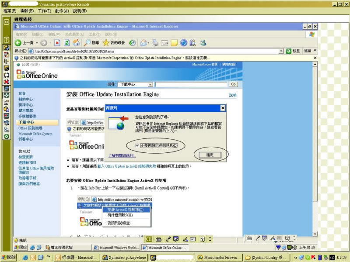Screen dimensions: 350x262
Task: Click the CH input language indicator
Action: point(149,239)
